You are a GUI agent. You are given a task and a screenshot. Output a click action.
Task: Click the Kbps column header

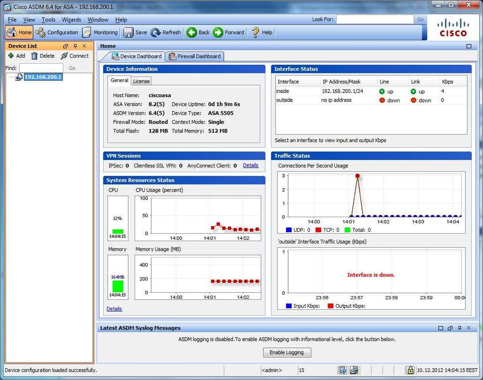[453, 82]
